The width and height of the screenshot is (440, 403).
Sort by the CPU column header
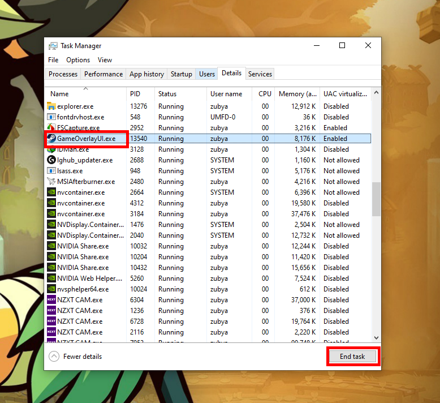pos(263,93)
